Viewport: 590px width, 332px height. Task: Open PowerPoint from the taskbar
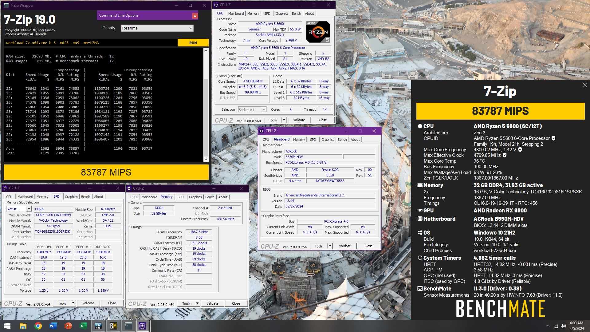coord(68,326)
